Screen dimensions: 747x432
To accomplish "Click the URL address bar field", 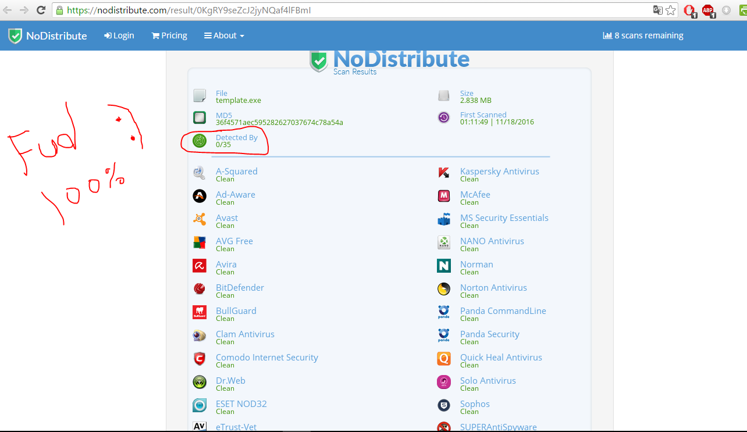I will [349, 10].
